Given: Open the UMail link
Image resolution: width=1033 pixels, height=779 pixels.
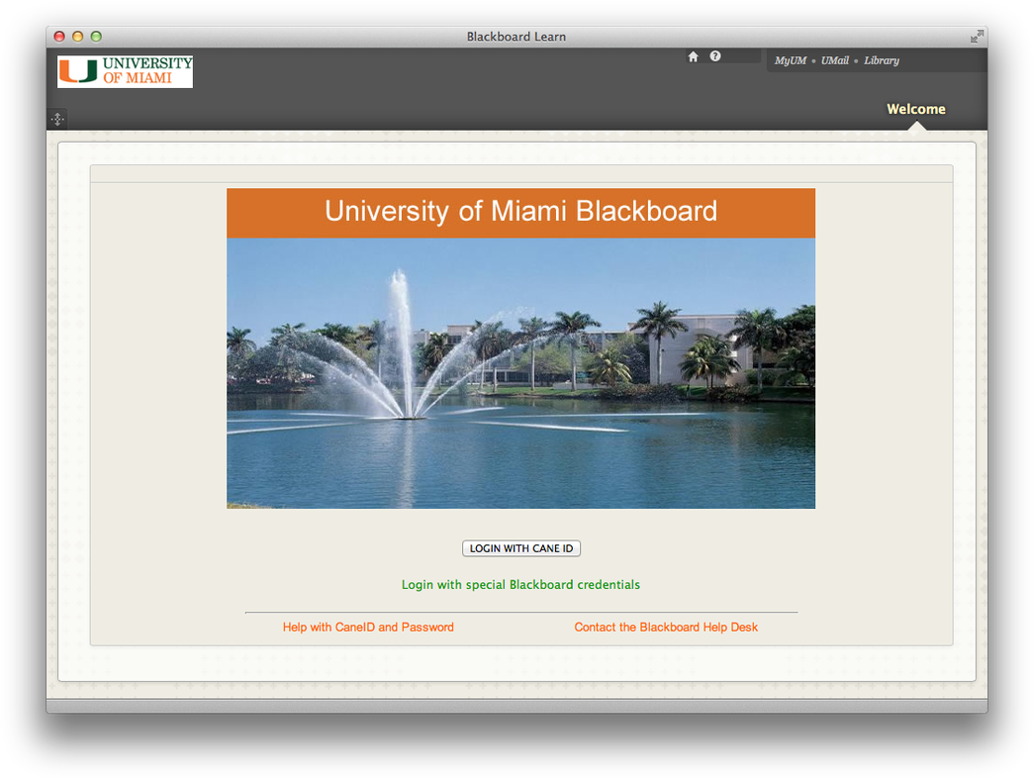Looking at the screenshot, I should click(835, 60).
